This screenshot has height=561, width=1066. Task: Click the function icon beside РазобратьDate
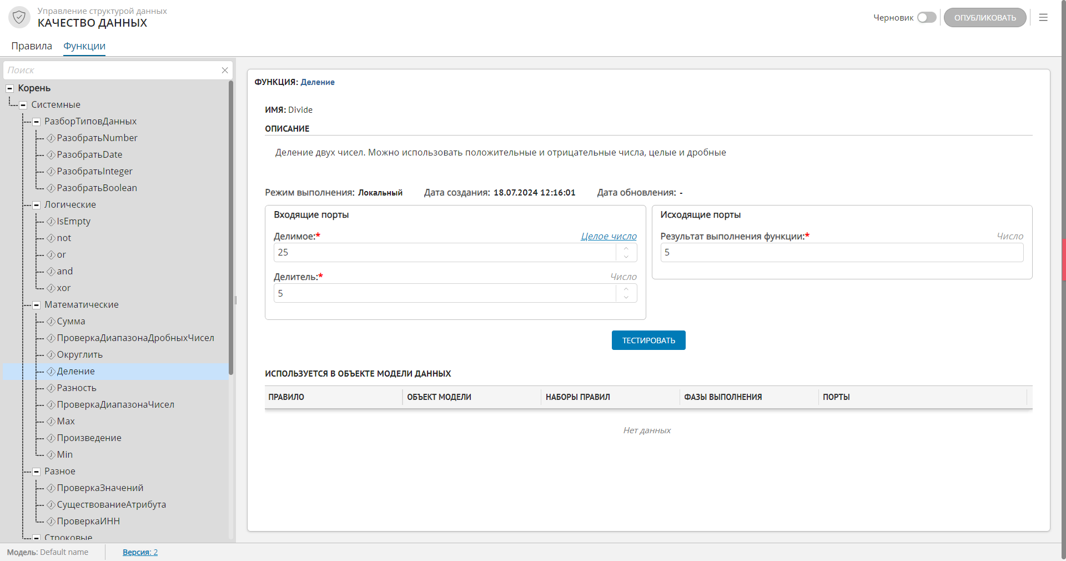51,155
